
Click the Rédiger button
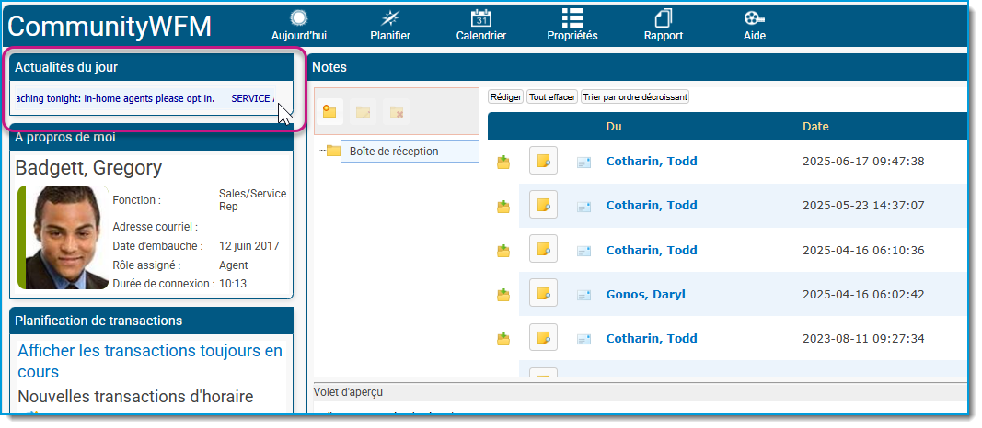coord(505,96)
